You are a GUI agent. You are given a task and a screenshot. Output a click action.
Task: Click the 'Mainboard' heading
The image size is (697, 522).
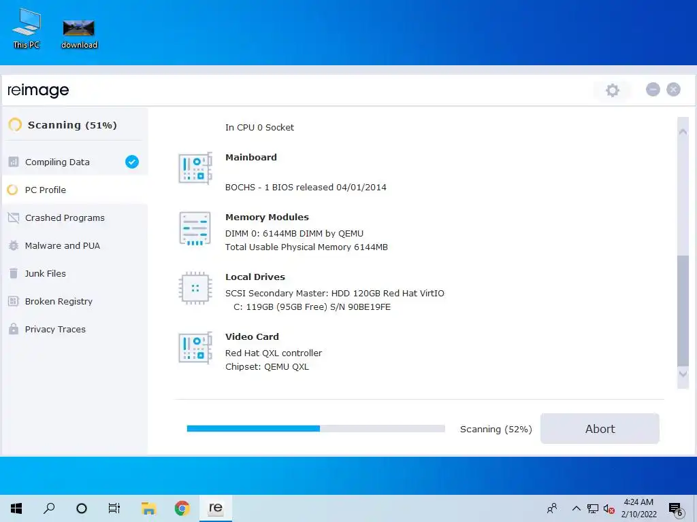[x=251, y=157]
